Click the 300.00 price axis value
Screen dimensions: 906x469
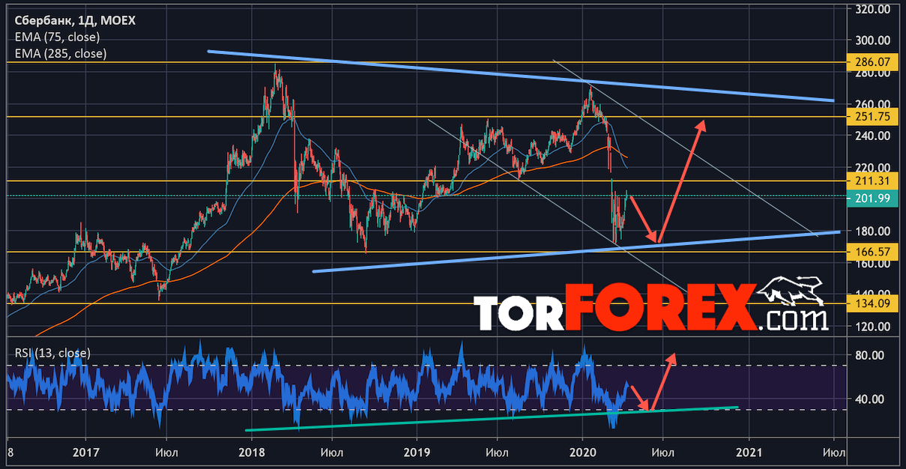pyautogui.click(x=872, y=40)
